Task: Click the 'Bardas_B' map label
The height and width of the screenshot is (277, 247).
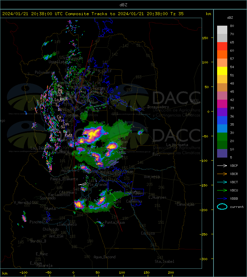Action: point(38,241)
